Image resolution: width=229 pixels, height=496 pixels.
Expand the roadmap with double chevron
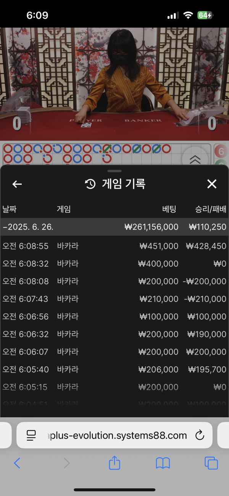(195, 159)
